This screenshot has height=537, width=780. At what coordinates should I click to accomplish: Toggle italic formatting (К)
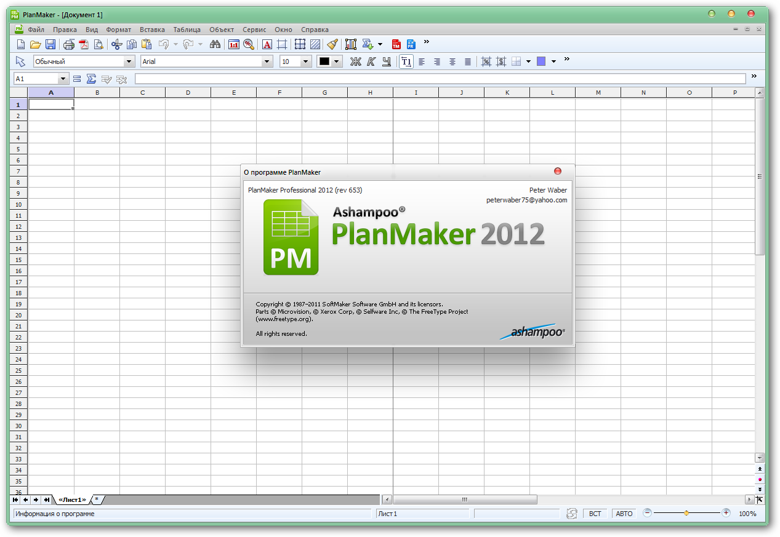pos(371,62)
